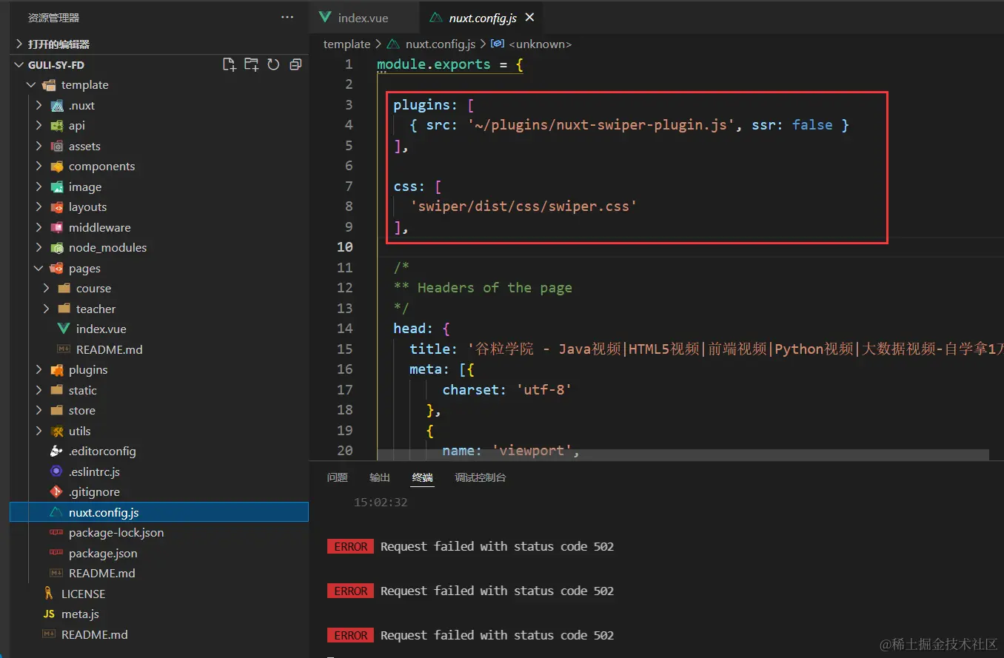This screenshot has width=1004, height=658.
Task: Click the plugins folder icon
Action: [x=56, y=370]
